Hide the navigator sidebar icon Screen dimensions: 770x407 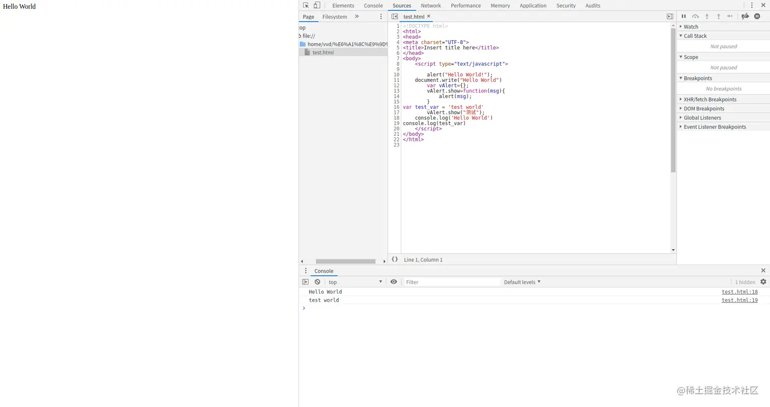[395, 17]
